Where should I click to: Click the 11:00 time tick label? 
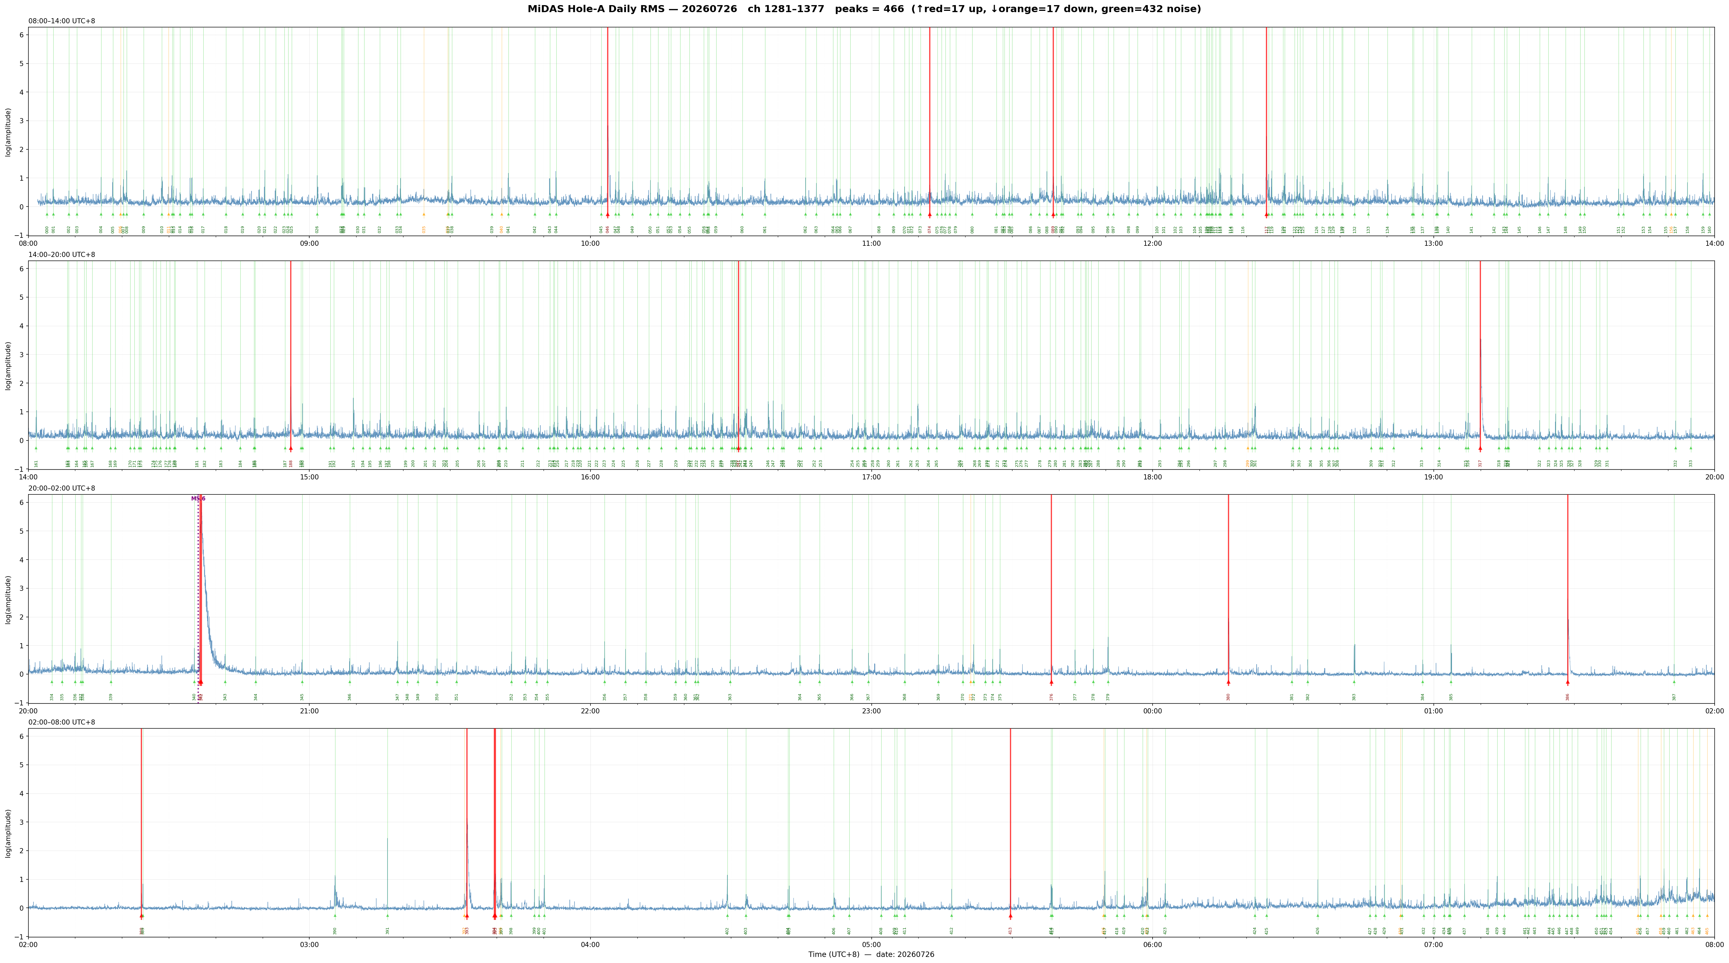tap(871, 243)
